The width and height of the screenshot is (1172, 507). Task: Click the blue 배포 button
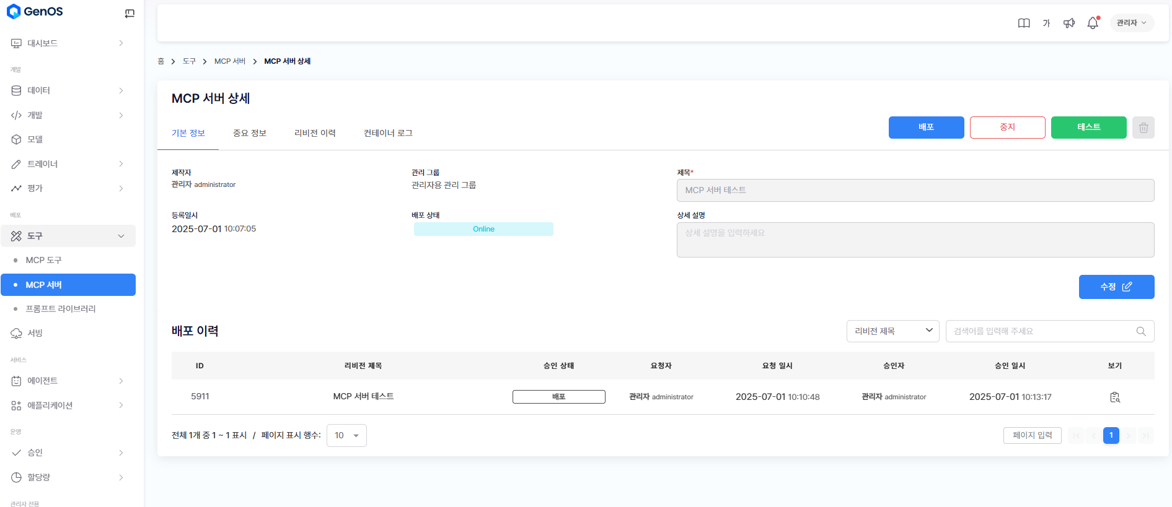coord(926,128)
